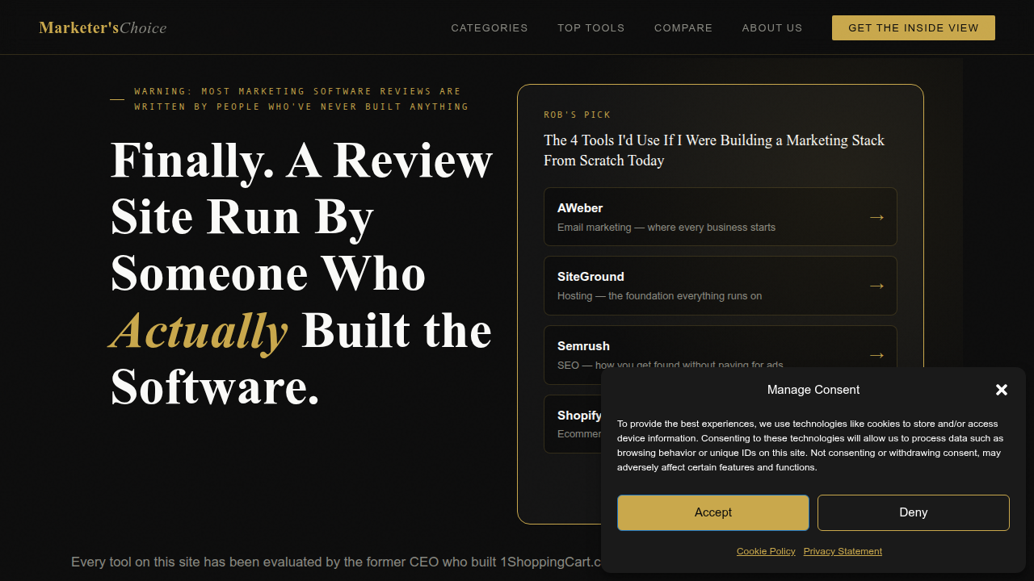Click the arrow icon on SiteGround card
The image size is (1034, 581).
point(876,286)
